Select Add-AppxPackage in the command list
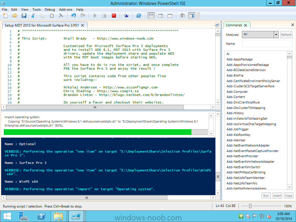This screenshot has width=296, height=222. point(239,59)
